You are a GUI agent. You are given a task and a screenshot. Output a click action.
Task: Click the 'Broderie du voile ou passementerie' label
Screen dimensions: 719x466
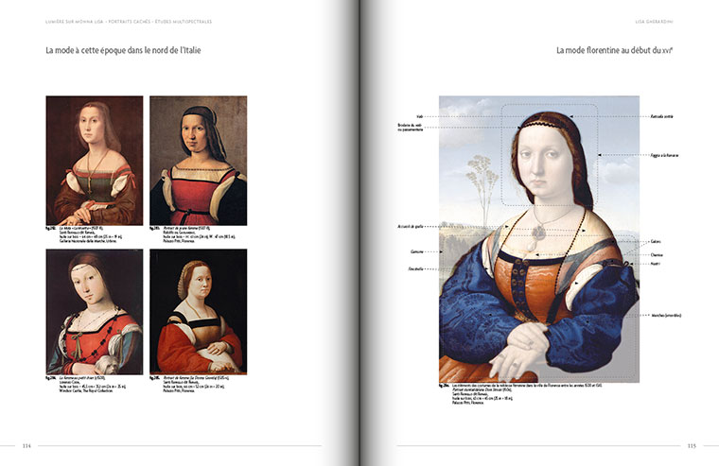point(410,128)
